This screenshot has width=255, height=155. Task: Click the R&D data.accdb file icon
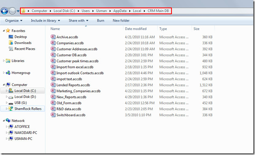click(53, 109)
